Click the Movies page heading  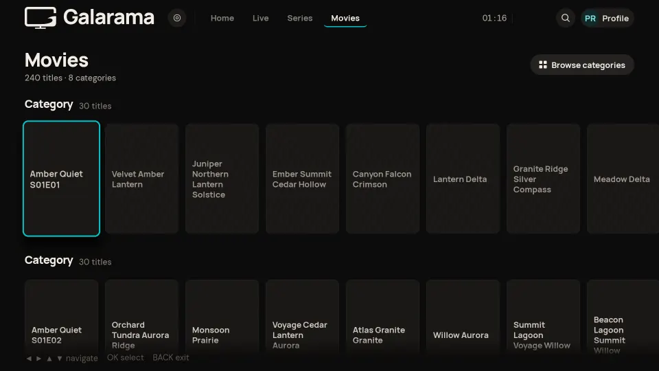click(x=56, y=60)
